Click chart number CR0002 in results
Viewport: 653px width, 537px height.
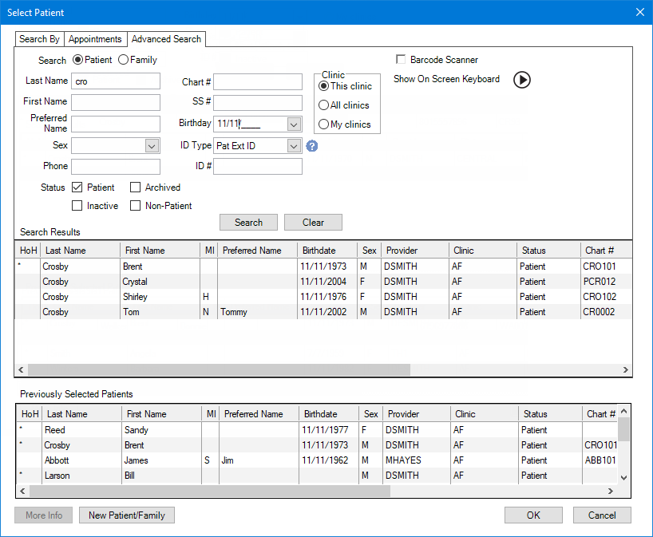tap(599, 312)
